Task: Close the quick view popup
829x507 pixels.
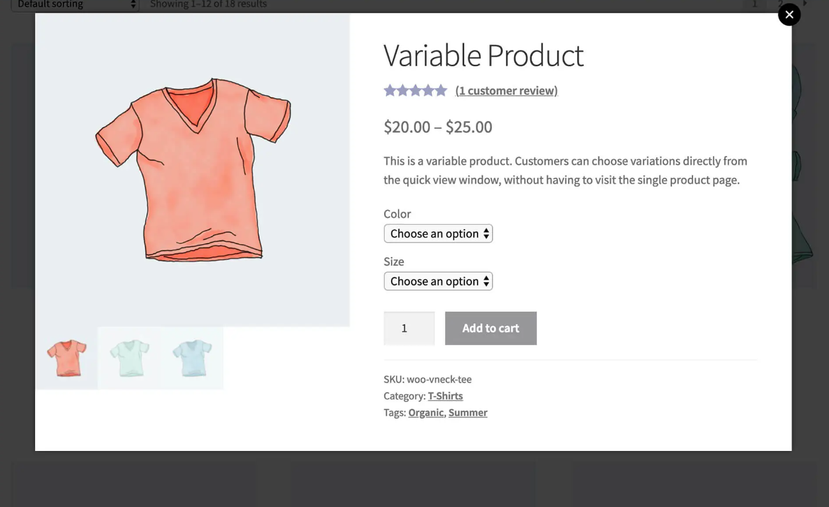Action: [789, 14]
